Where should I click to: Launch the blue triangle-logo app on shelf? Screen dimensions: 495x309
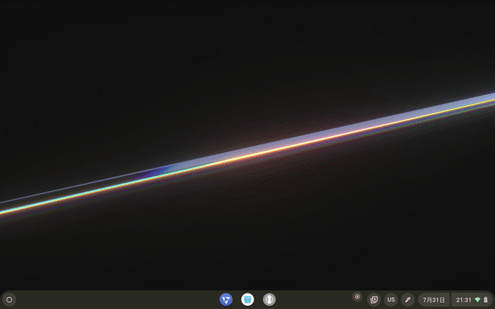(x=226, y=299)
